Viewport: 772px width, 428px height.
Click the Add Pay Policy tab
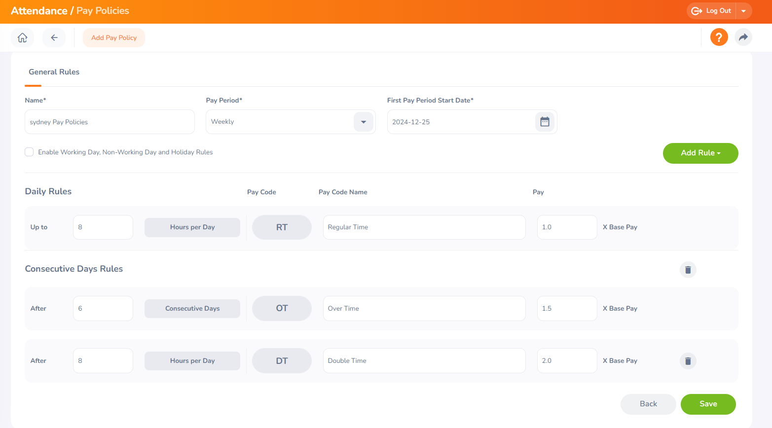[x=114, y=38]
